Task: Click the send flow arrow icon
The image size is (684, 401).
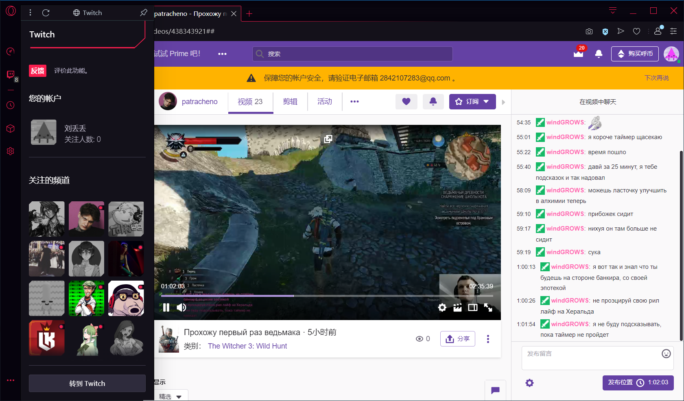Action: click(621, 31)
